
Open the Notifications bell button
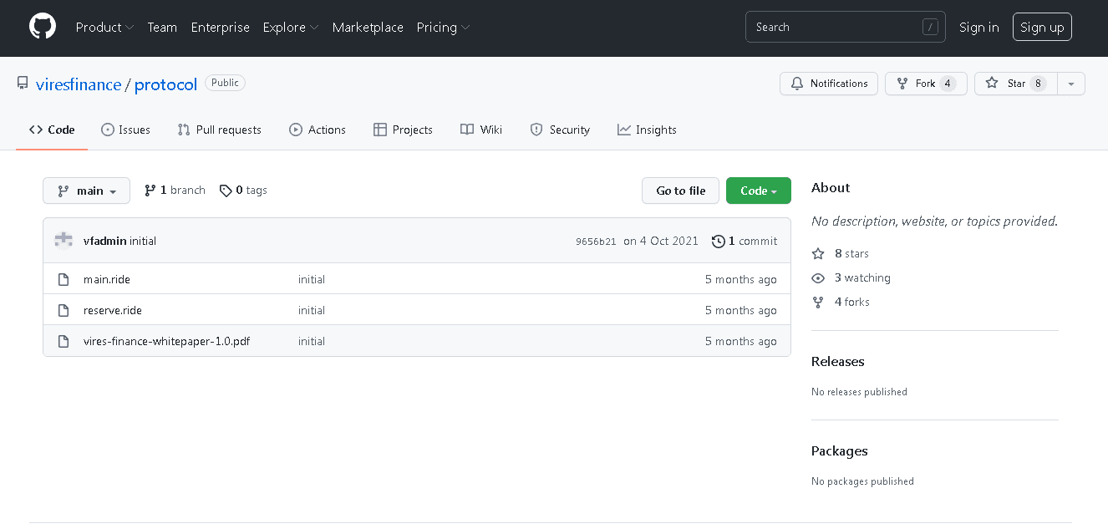[x=829, y=84]
